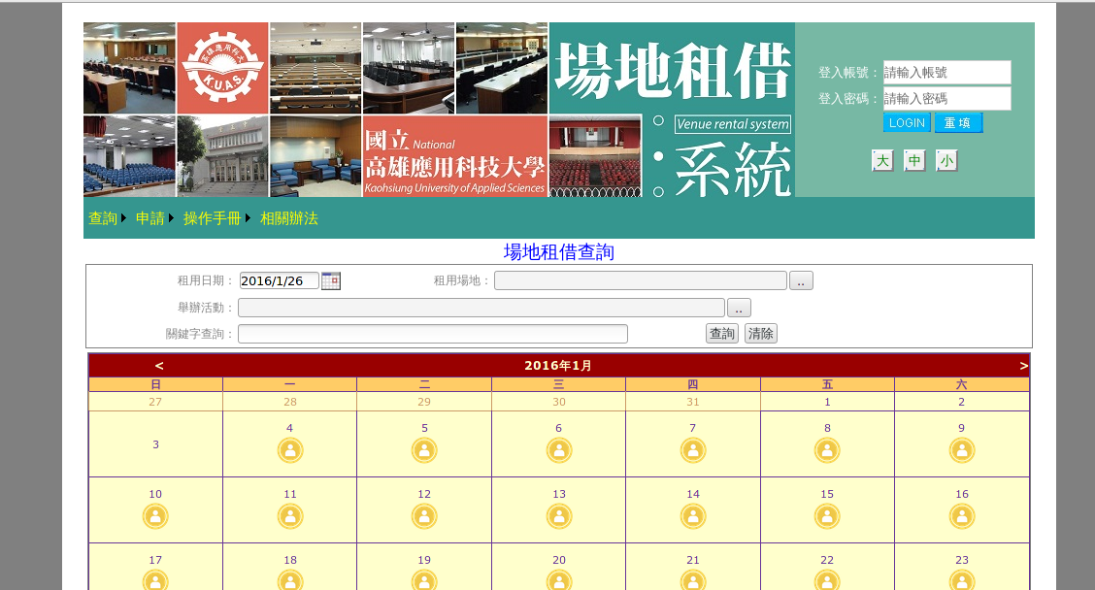Click the 清除 clear button
Screen dimensions: 1095x590
pyautogui.click(x=760, y=334)
